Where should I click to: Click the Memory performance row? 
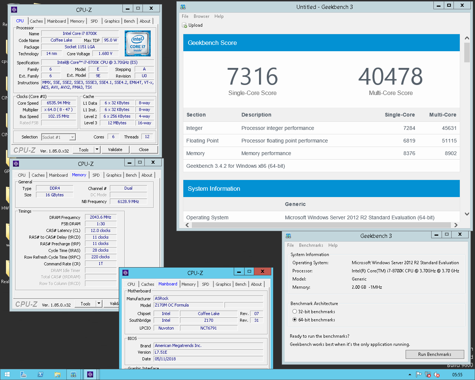tap(321, 153)
